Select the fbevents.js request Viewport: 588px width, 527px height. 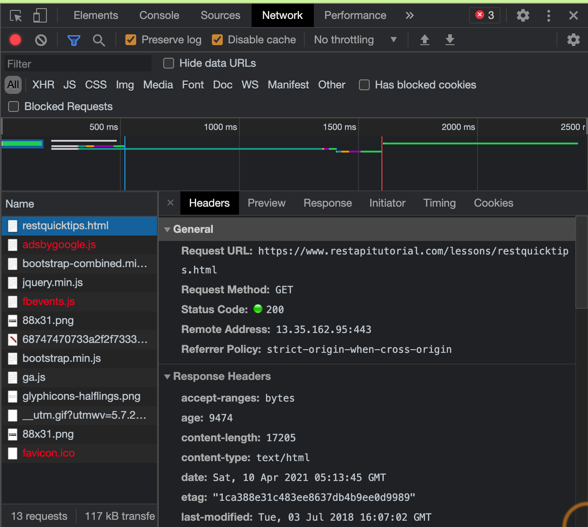coord(79,301)
